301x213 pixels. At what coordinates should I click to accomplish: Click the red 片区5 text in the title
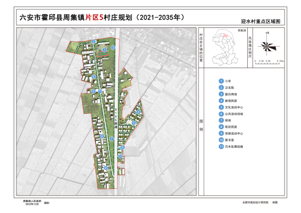[x=94, y=18]
